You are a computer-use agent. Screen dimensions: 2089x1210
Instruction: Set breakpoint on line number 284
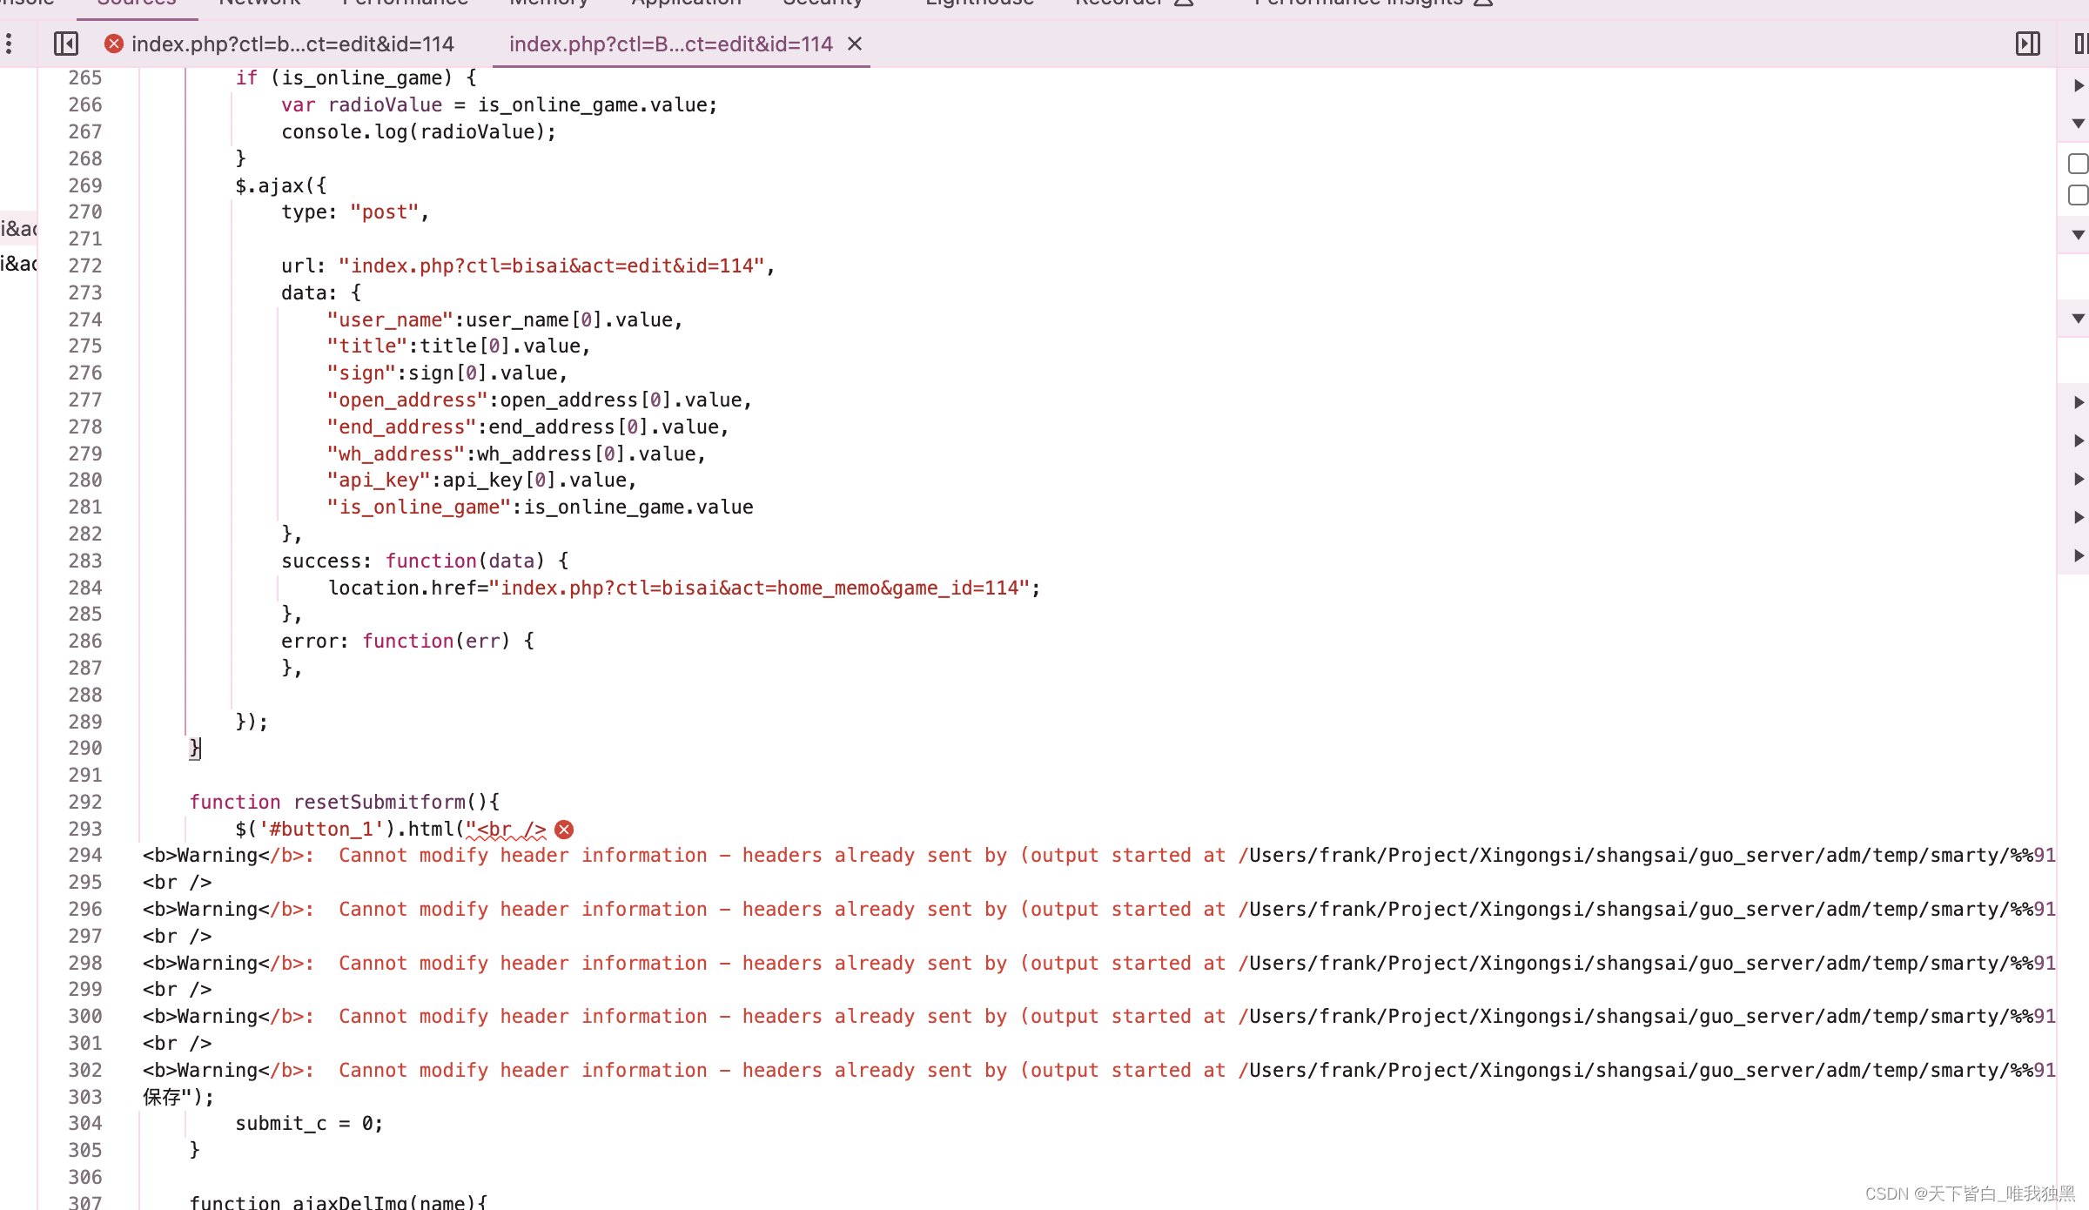(x=85, y=588)
